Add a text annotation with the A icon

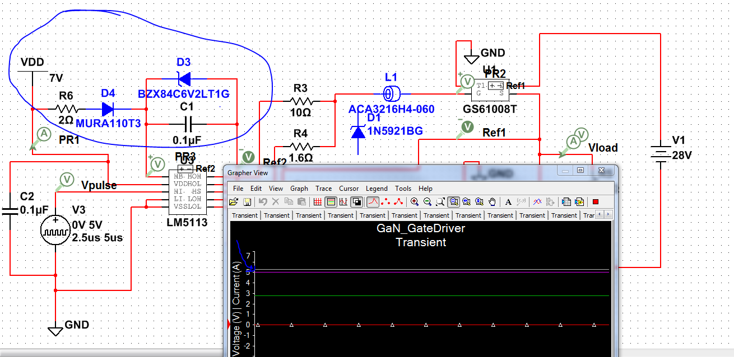pos(508,201)
